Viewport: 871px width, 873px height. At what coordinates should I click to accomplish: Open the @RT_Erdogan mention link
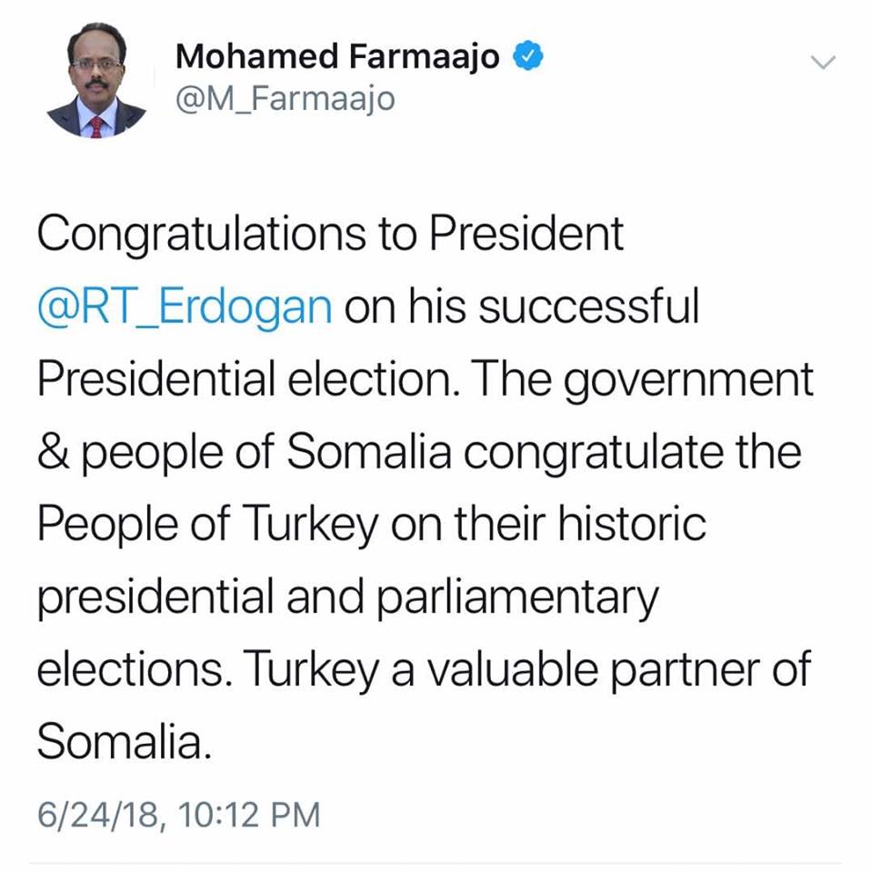185,308
